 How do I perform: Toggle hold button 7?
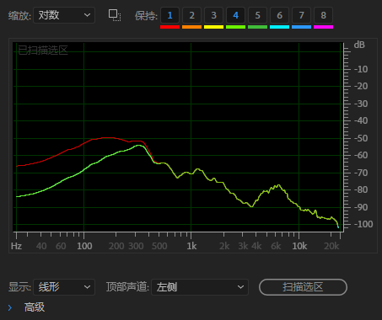[x=301, y=15]
